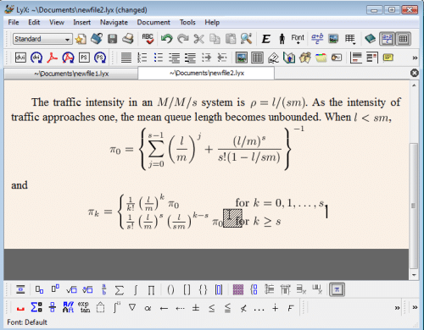Paste from the clipboard icon

click(231, 39)
